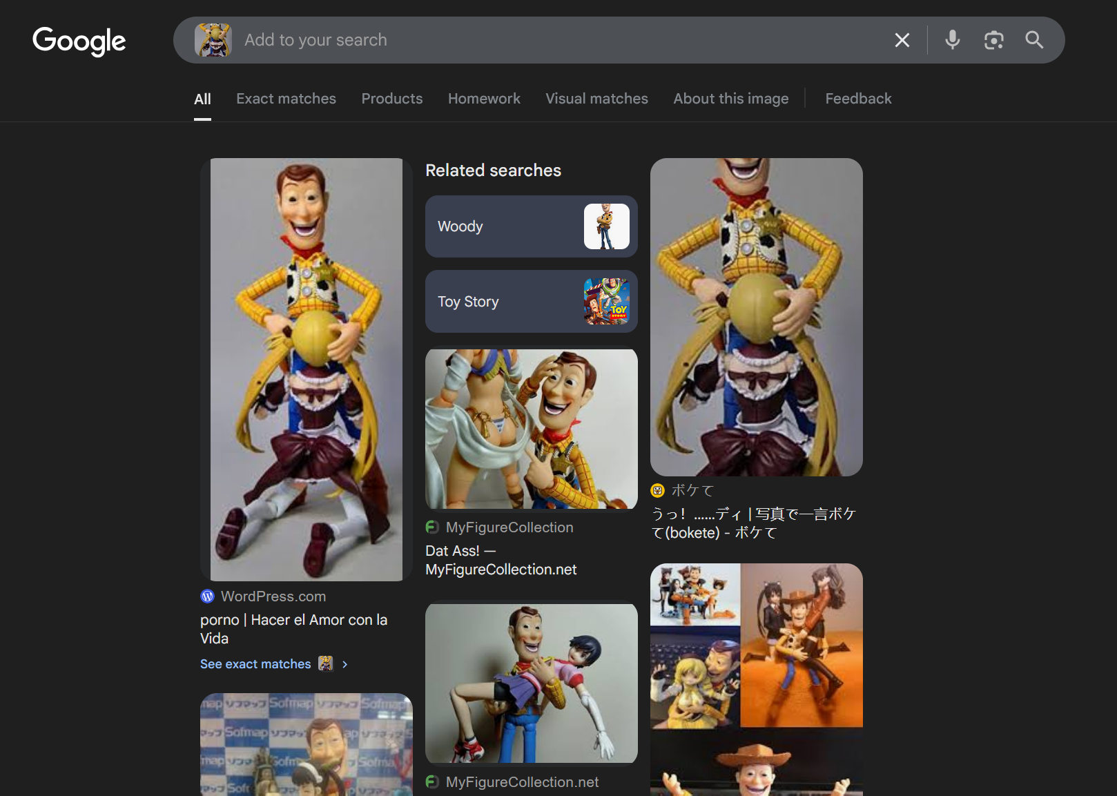Click the magnifying glass search icon

[x=1034, y=40]
